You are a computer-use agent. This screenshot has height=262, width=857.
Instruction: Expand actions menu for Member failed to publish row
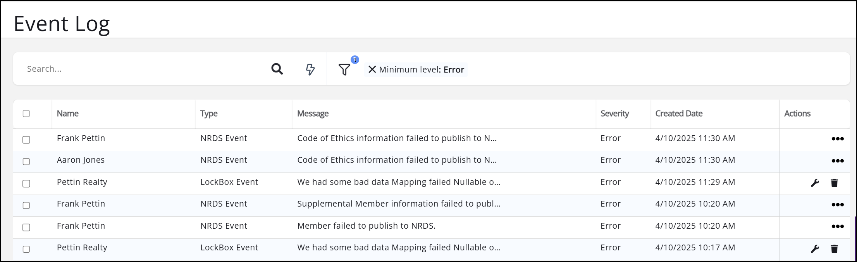(x=837, y=226)
